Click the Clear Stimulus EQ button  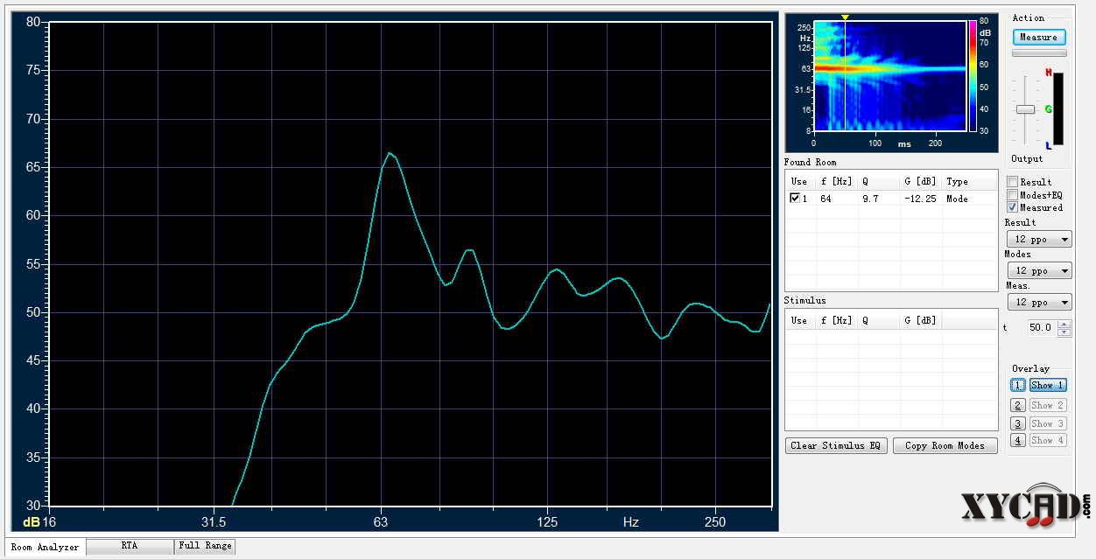(x=836, y=445)
